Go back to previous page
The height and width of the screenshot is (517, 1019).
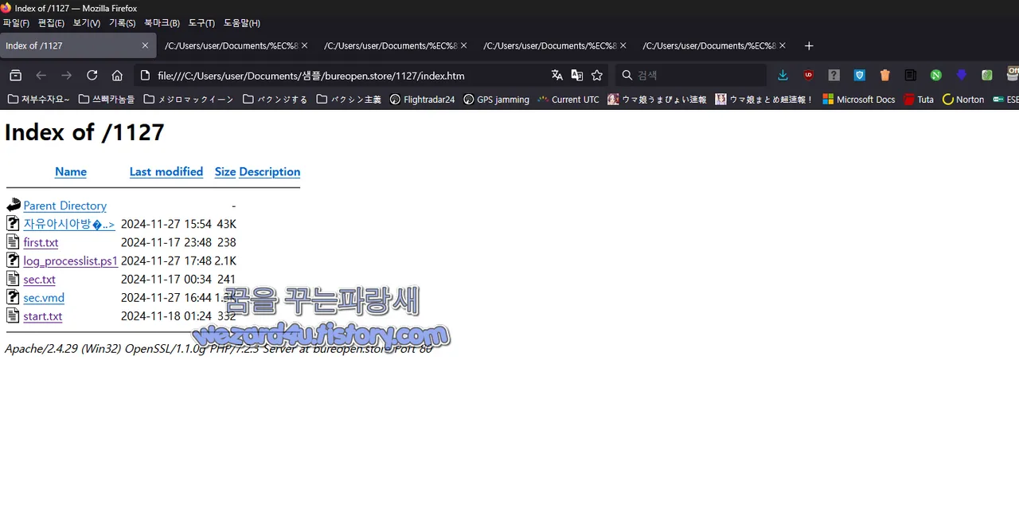[x=41, y=76]
